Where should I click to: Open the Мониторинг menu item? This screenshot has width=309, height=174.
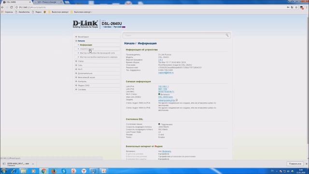pyautogui.click(x=83, y=37)
